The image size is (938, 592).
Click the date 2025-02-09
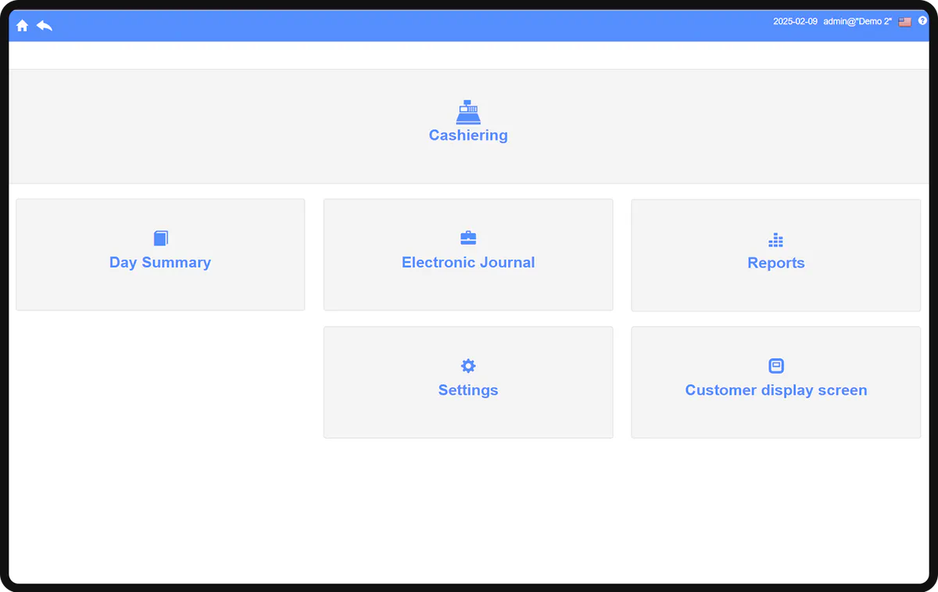tap(795, 22)
